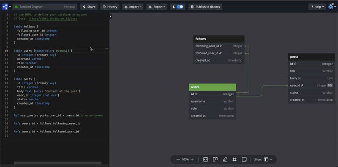Image resolution: width=338 pixels, height=167 pixels.
Task: Zoom out with the minus icon
Action: [x=178, y=159]
